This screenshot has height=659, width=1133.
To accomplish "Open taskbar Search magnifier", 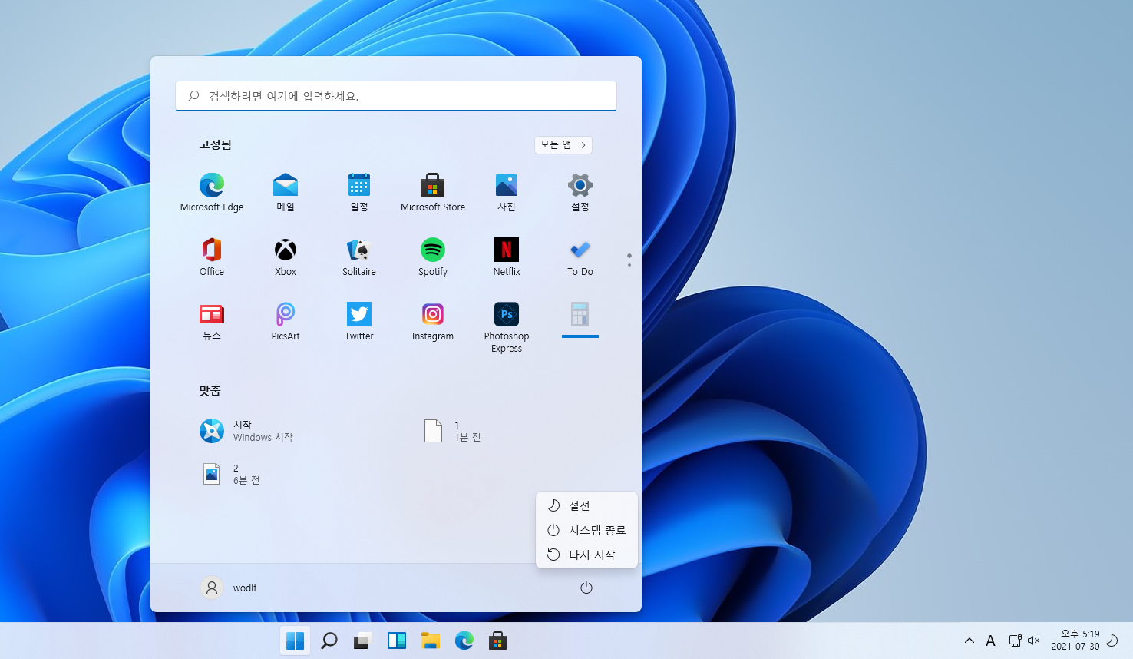I will click(329, 641).
